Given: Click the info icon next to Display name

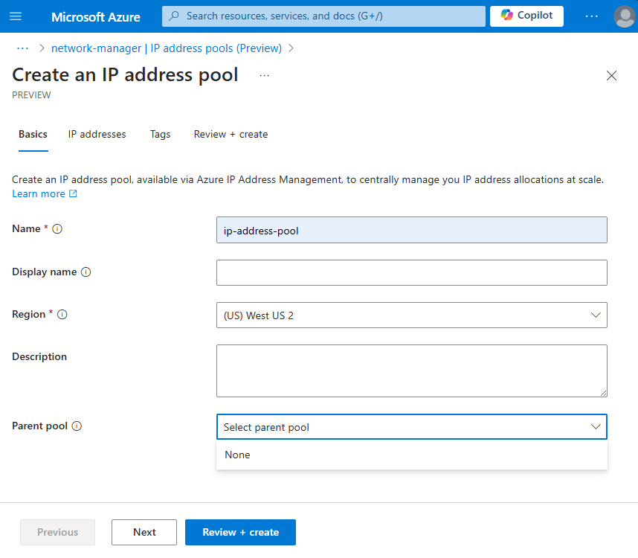Looking at the screenshot, I should click(88, 272).
